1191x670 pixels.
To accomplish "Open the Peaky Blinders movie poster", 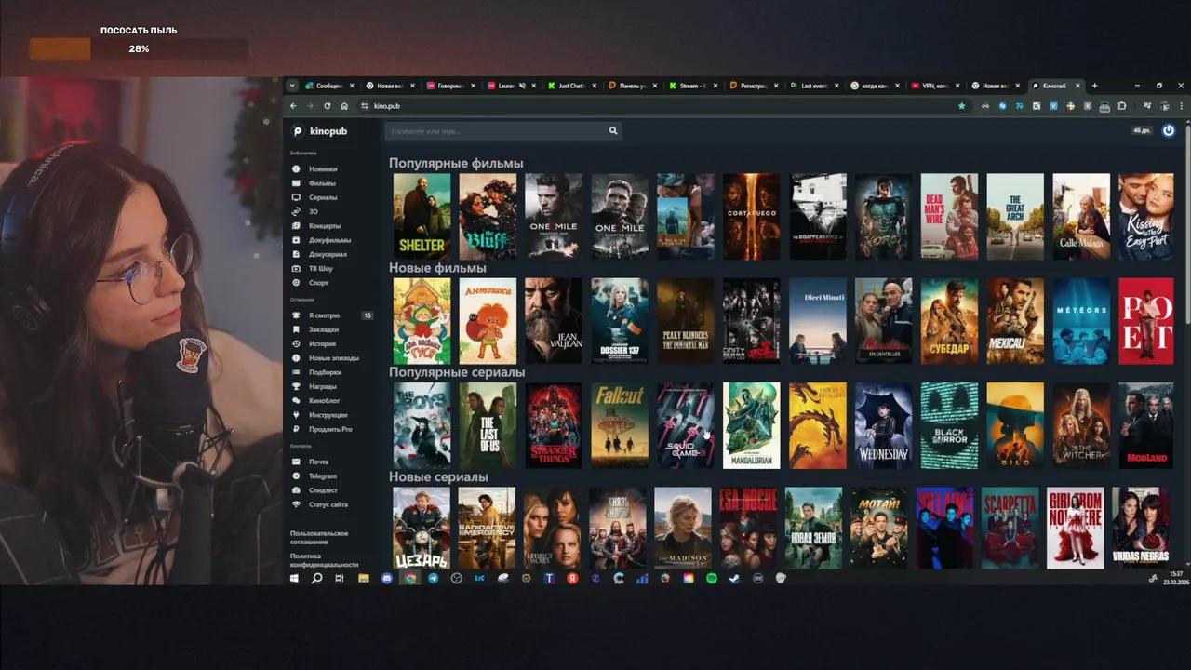I will pos(686,321).
